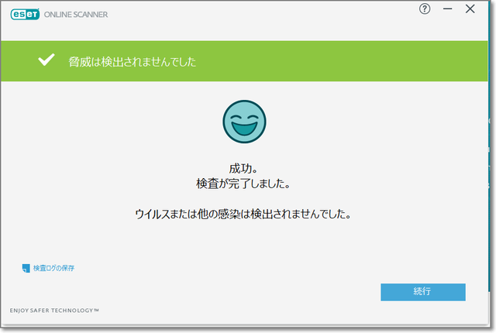Click empty title bar space left of help icon
Screen dimensions: 496x333
pyautogui.click(x=271, y=11)
